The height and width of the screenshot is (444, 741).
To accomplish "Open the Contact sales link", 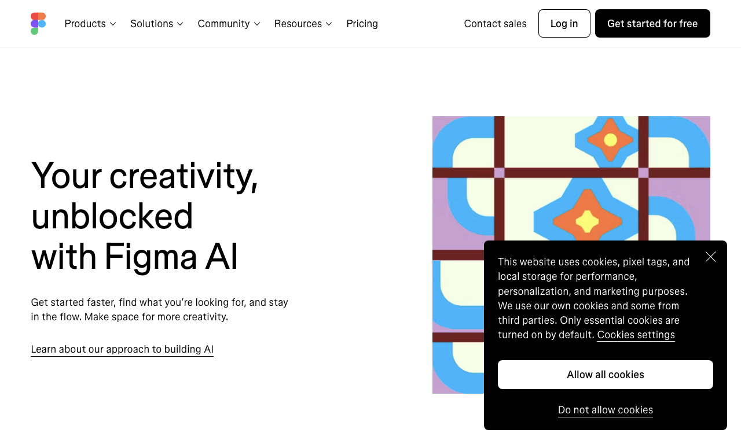I will pyautogui.click(x=496, y=24).
